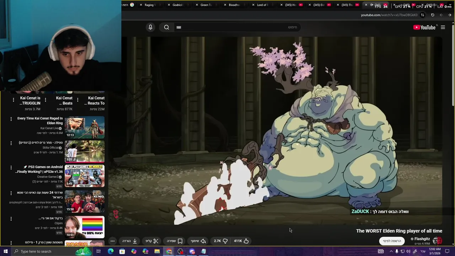The height and width of the screenshot is (256, 455).
Task: Open the 15:50 duration video thumbnail
Action: click(85, 201)
